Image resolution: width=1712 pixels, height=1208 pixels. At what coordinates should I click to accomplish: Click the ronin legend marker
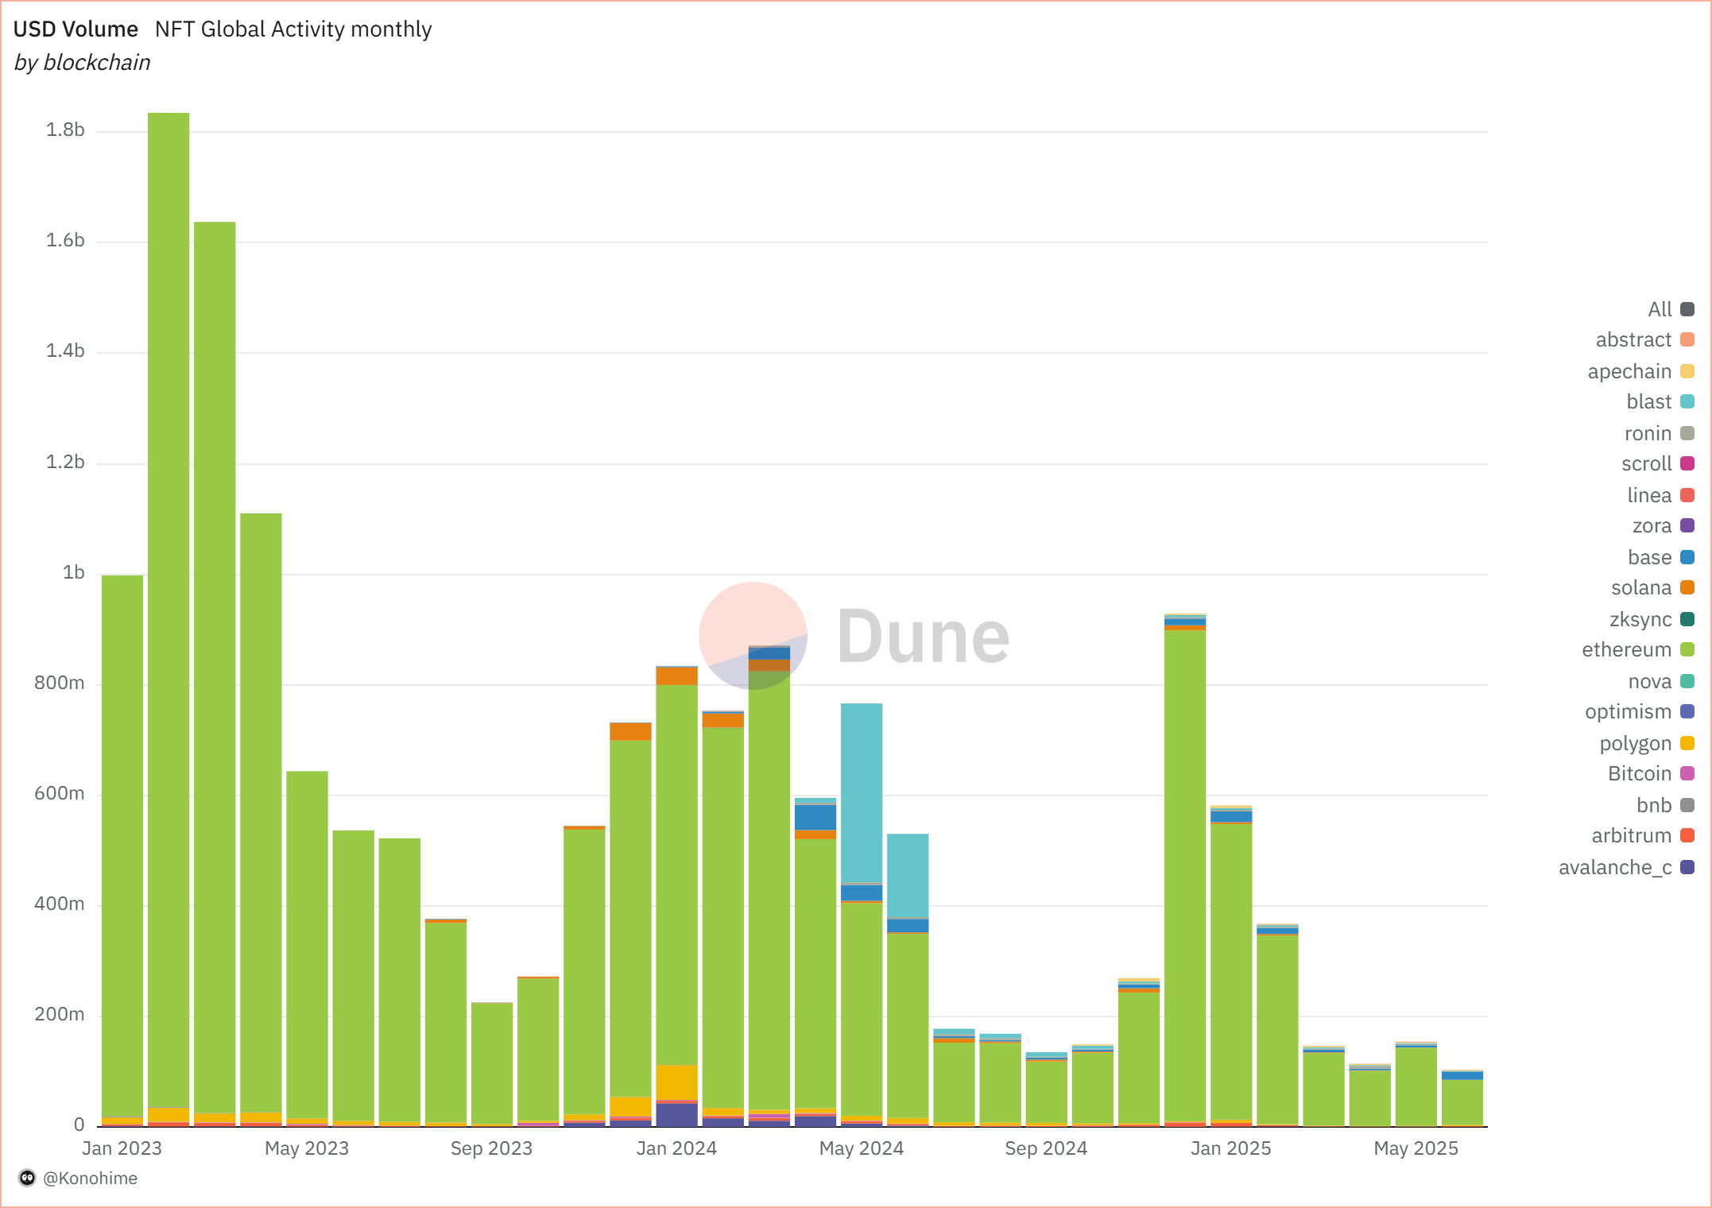1687,433
